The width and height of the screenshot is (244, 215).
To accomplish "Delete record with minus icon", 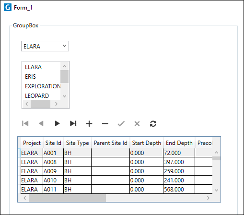I will pyautogui.click(x=105, y=124).
